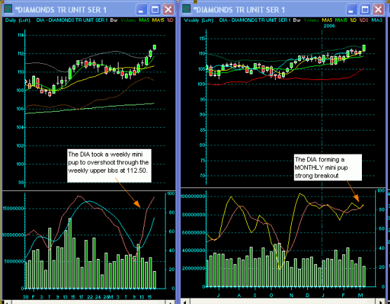Minimize the weekly DIAMONDS chart window
Image resolution: width=390 pixels, height=304 pixels.
[351, 10]
